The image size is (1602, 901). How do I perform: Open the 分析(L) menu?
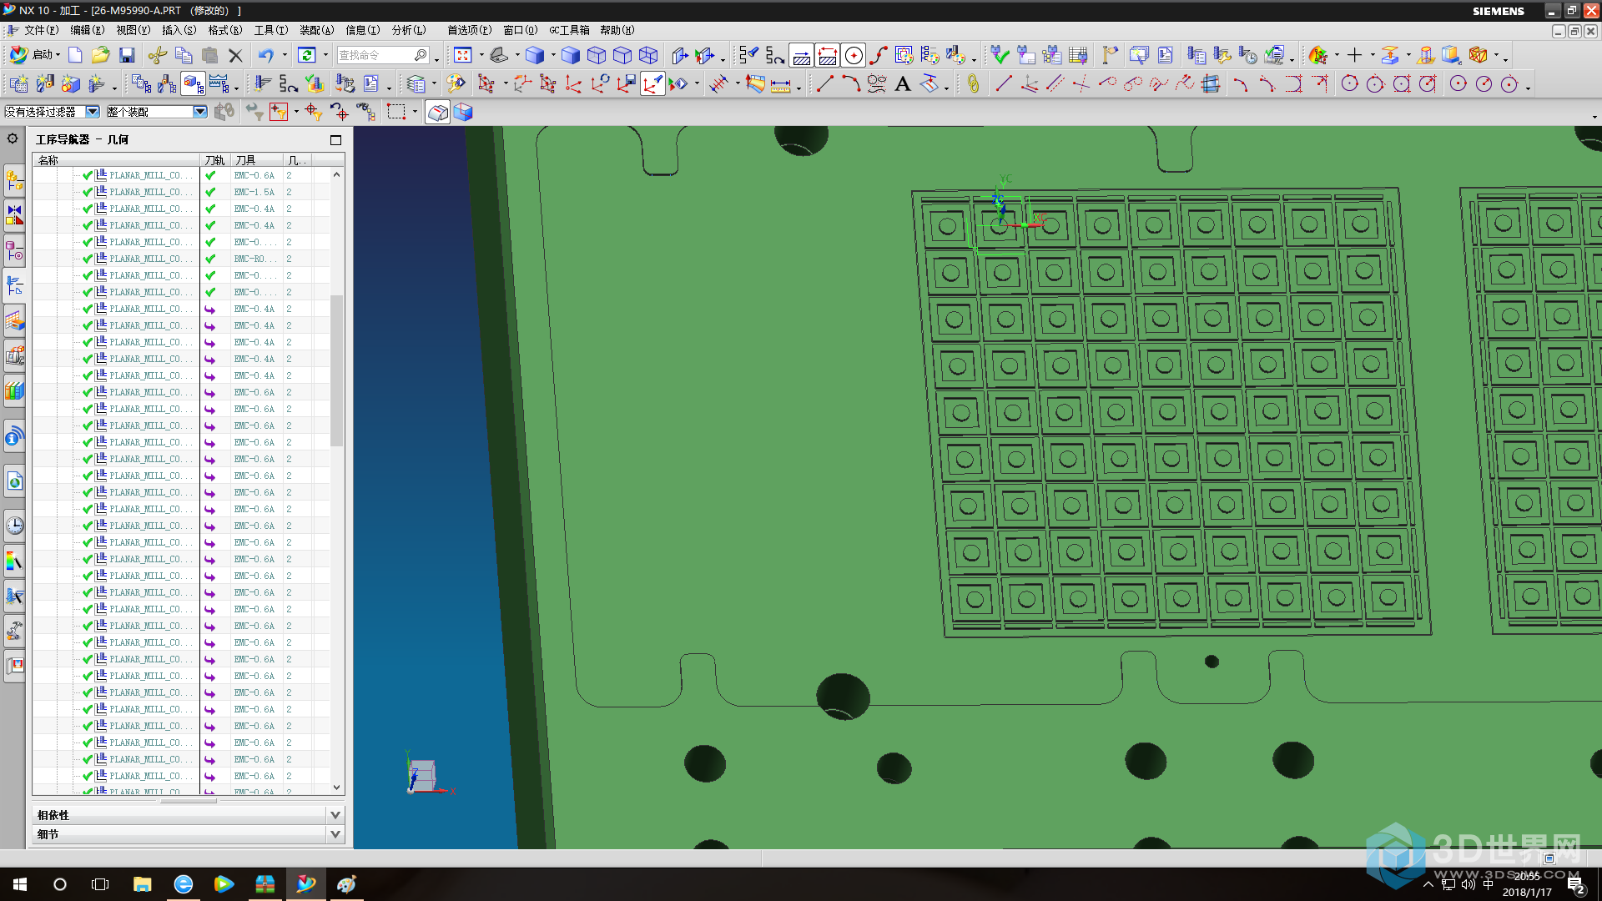pyautogui.click(x=409, y=30)
